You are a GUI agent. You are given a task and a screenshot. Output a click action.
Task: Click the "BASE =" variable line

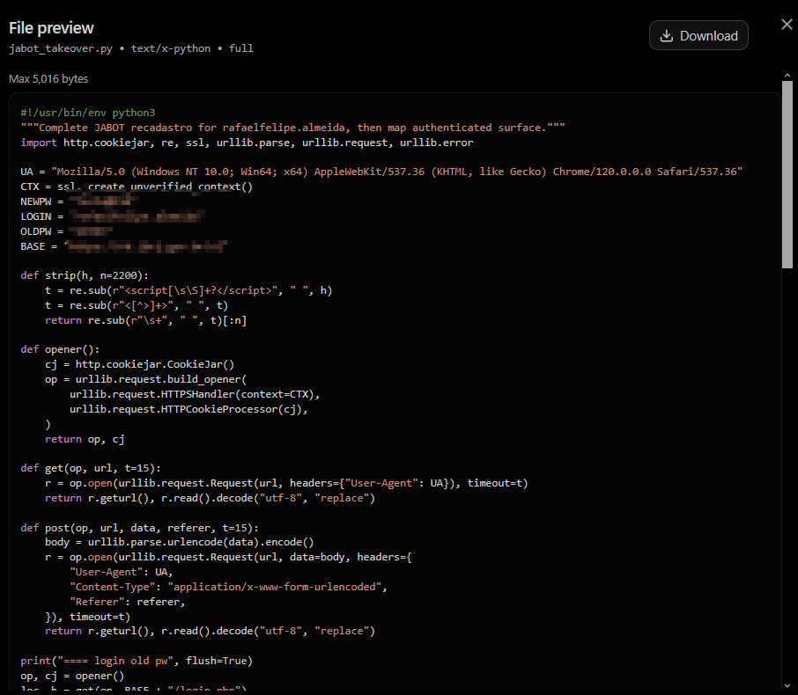coord(126,246)
